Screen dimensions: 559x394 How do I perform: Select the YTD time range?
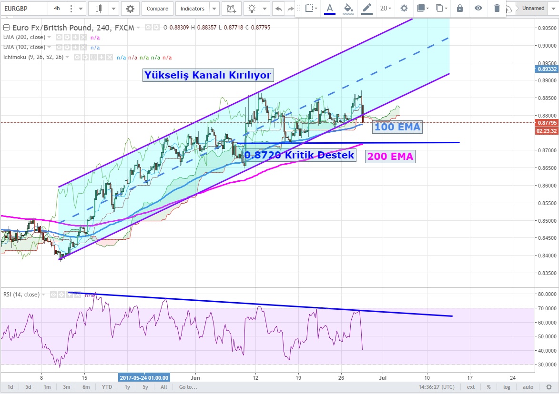107,387
